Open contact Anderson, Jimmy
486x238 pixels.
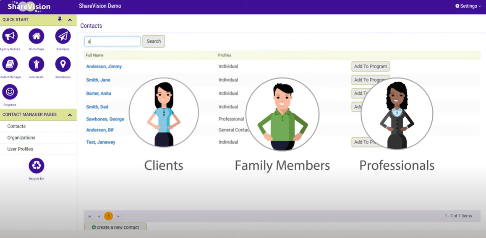(104, 67)
